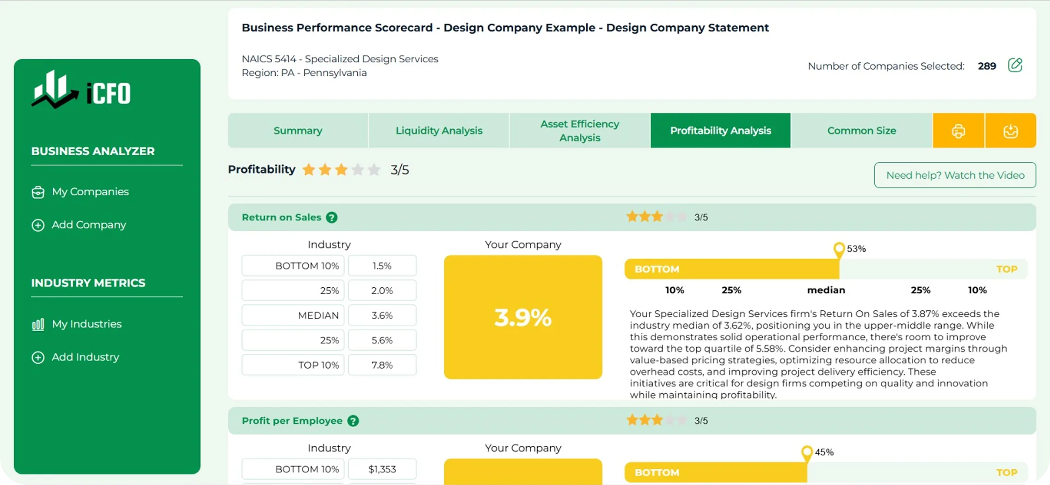Click the Add Industry plus icon

[38, 358]
